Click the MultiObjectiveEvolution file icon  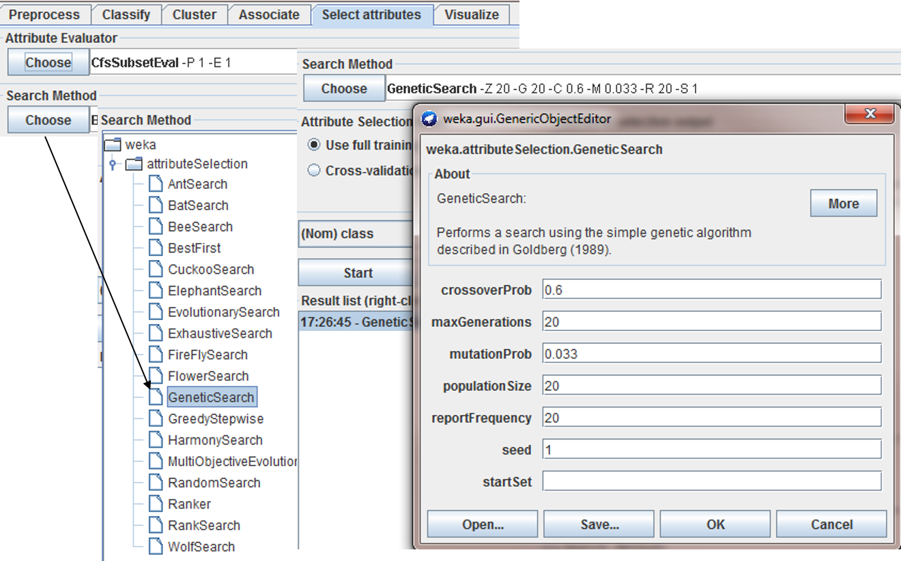click(x=156, y=461)
